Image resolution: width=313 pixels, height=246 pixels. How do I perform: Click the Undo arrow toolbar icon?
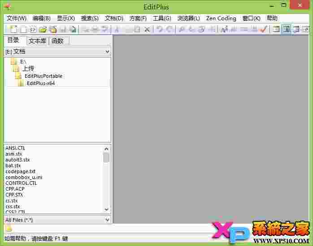(x=159, y=29)
